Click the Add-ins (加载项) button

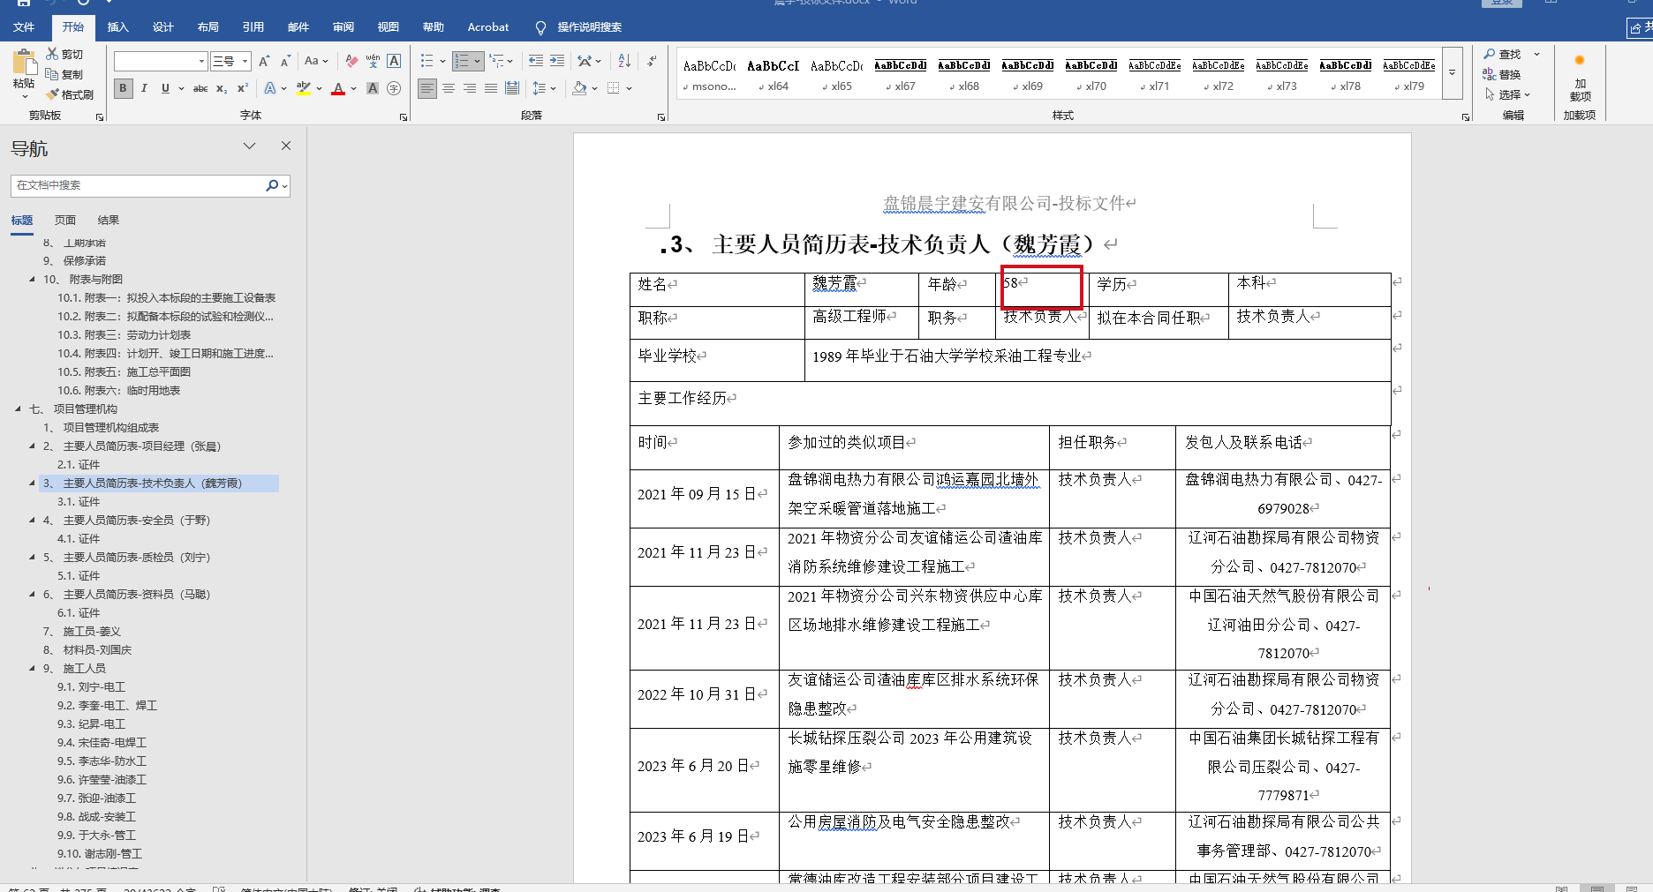point(1580,77)
